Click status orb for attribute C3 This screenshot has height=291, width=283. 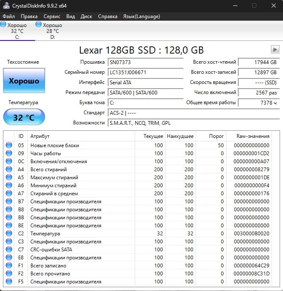pyautogui.click(x=9, y=241)
